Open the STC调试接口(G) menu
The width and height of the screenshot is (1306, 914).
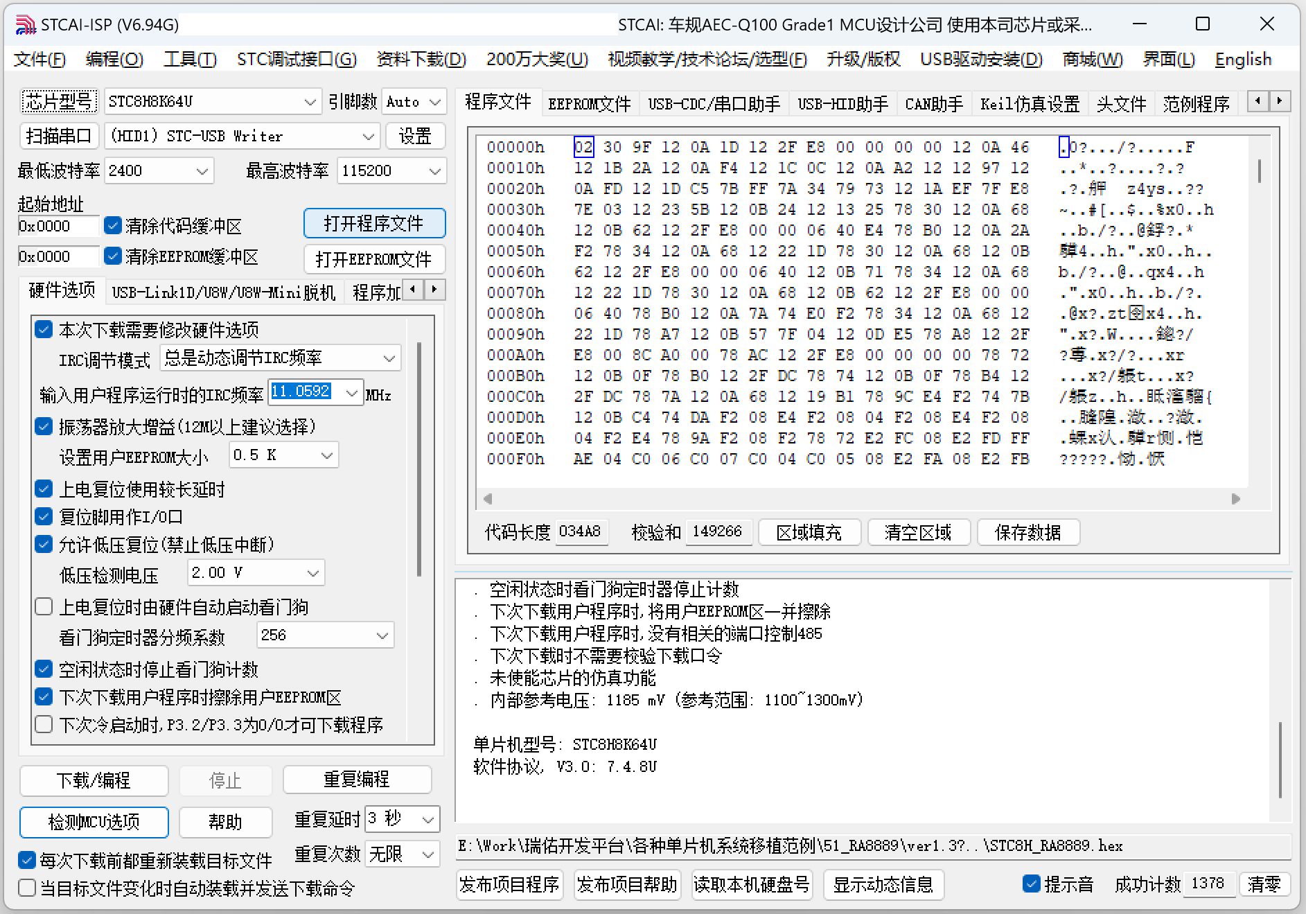297,60
